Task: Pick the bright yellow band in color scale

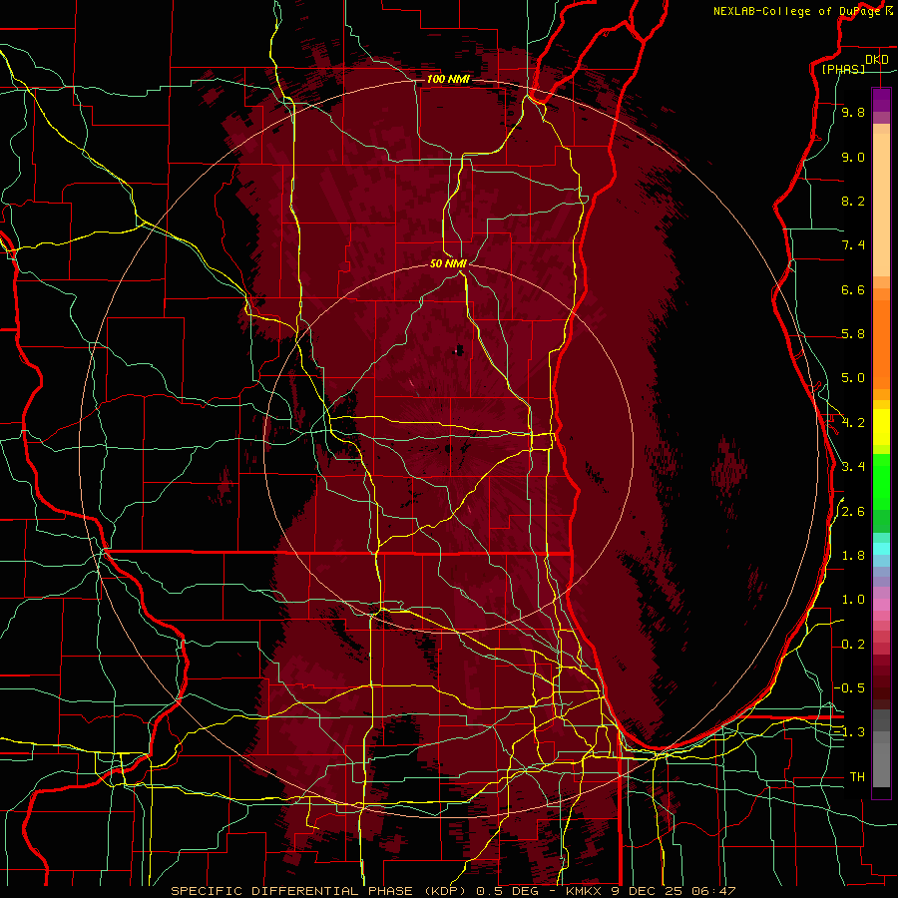Action: click(881, 427)
